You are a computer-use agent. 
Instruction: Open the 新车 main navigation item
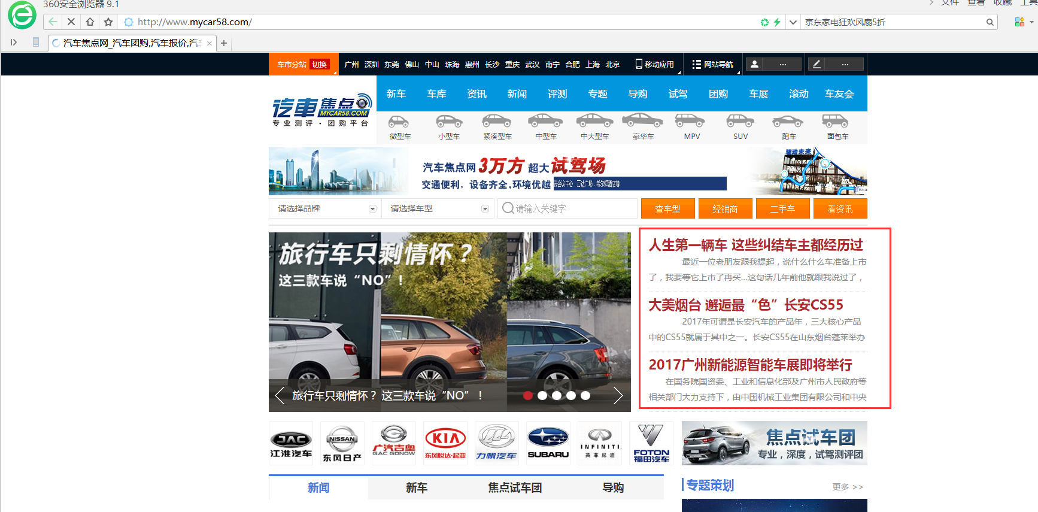396,94
